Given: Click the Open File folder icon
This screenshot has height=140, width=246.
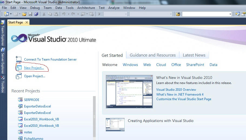Looking at the screenshot, I should pyautogui.click(x=24, y=14).
